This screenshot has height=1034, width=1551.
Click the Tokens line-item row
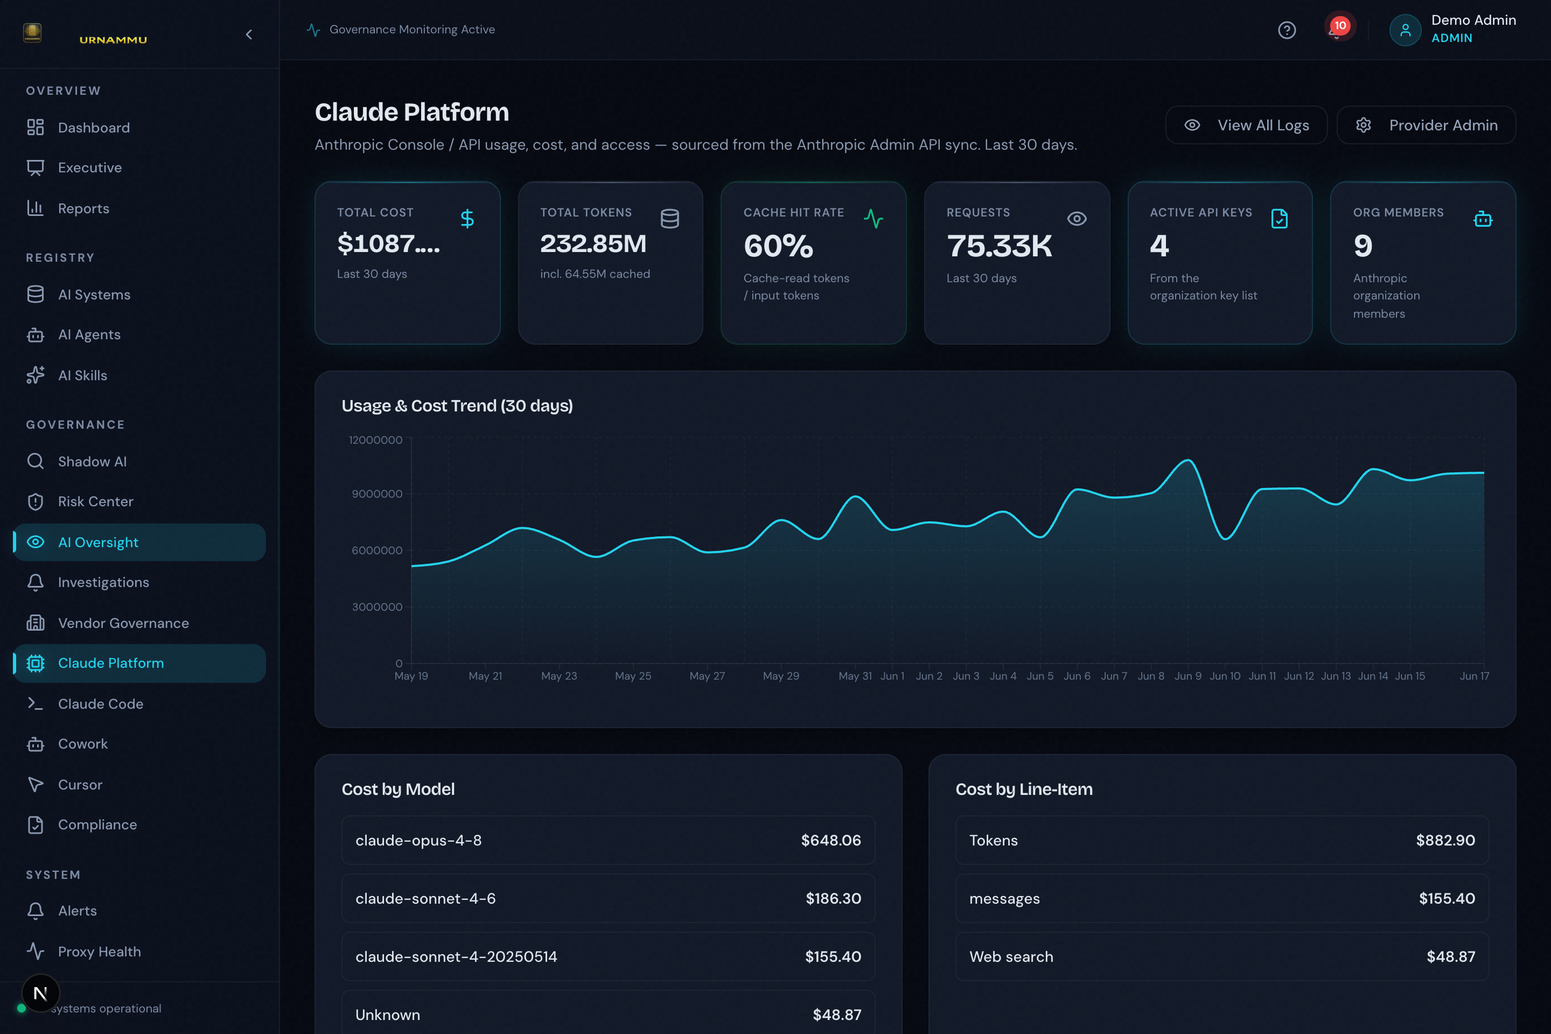[x=1222, y=840]
